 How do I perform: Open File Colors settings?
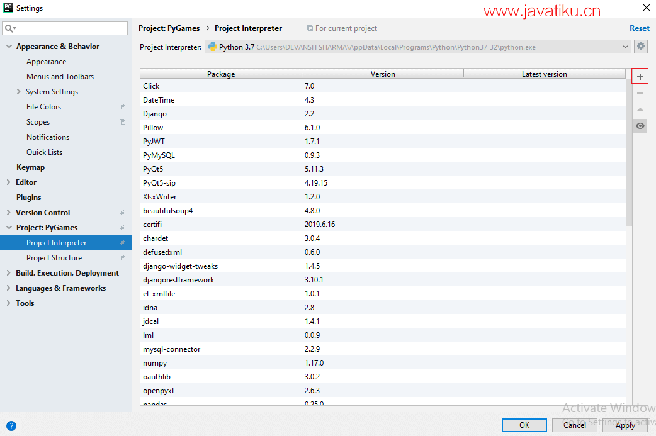click(x=43, y=106)
